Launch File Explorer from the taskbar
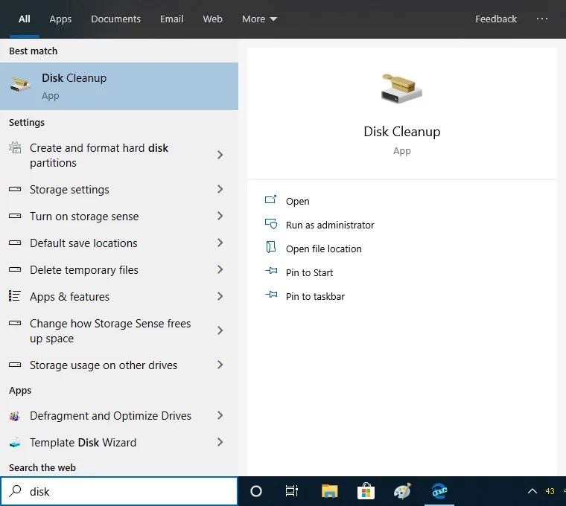566x506 pixels. click(329, 491)
